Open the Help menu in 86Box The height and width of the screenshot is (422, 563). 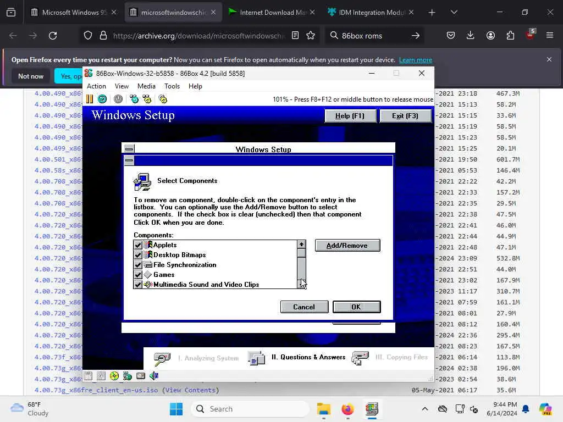tap(195, 86)
